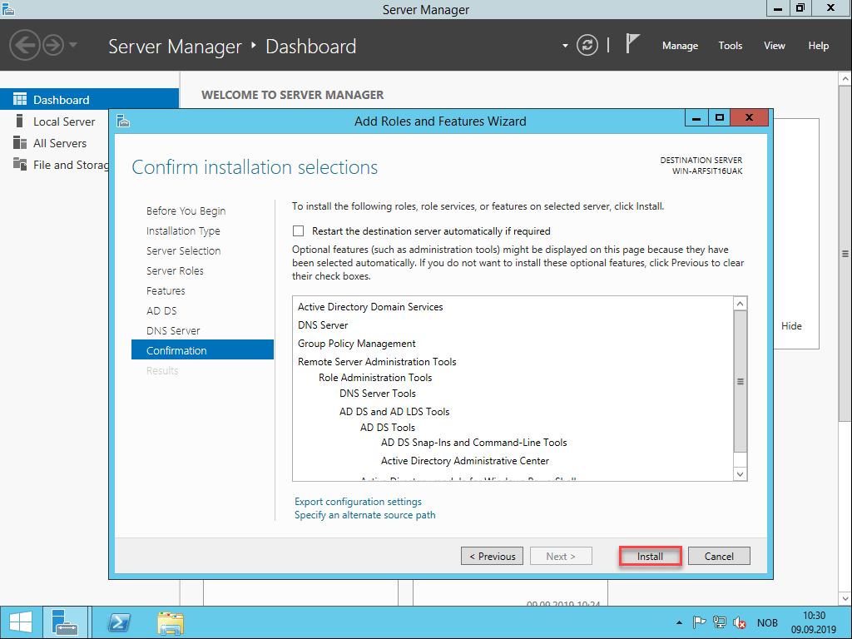Go to DNS Server step

click(x=173, y=330)
